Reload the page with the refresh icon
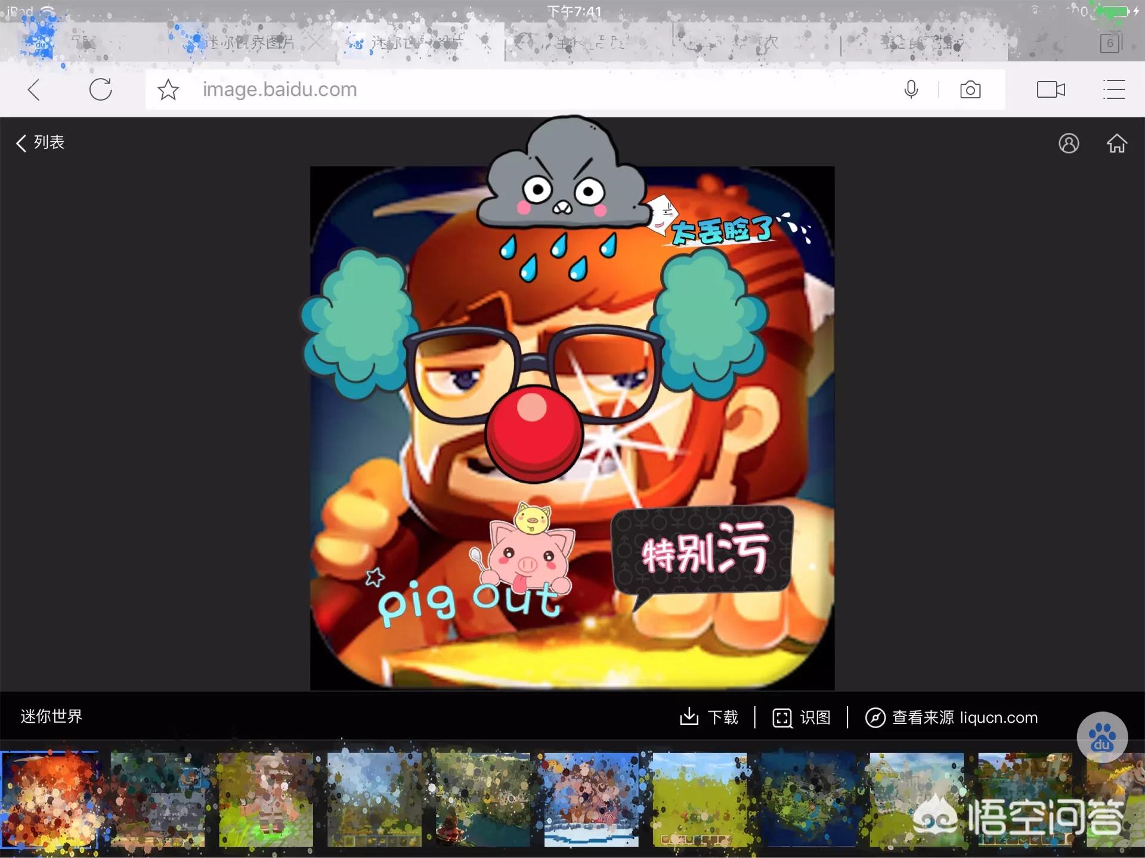1145x858 pixels. (x=100, y=89)
